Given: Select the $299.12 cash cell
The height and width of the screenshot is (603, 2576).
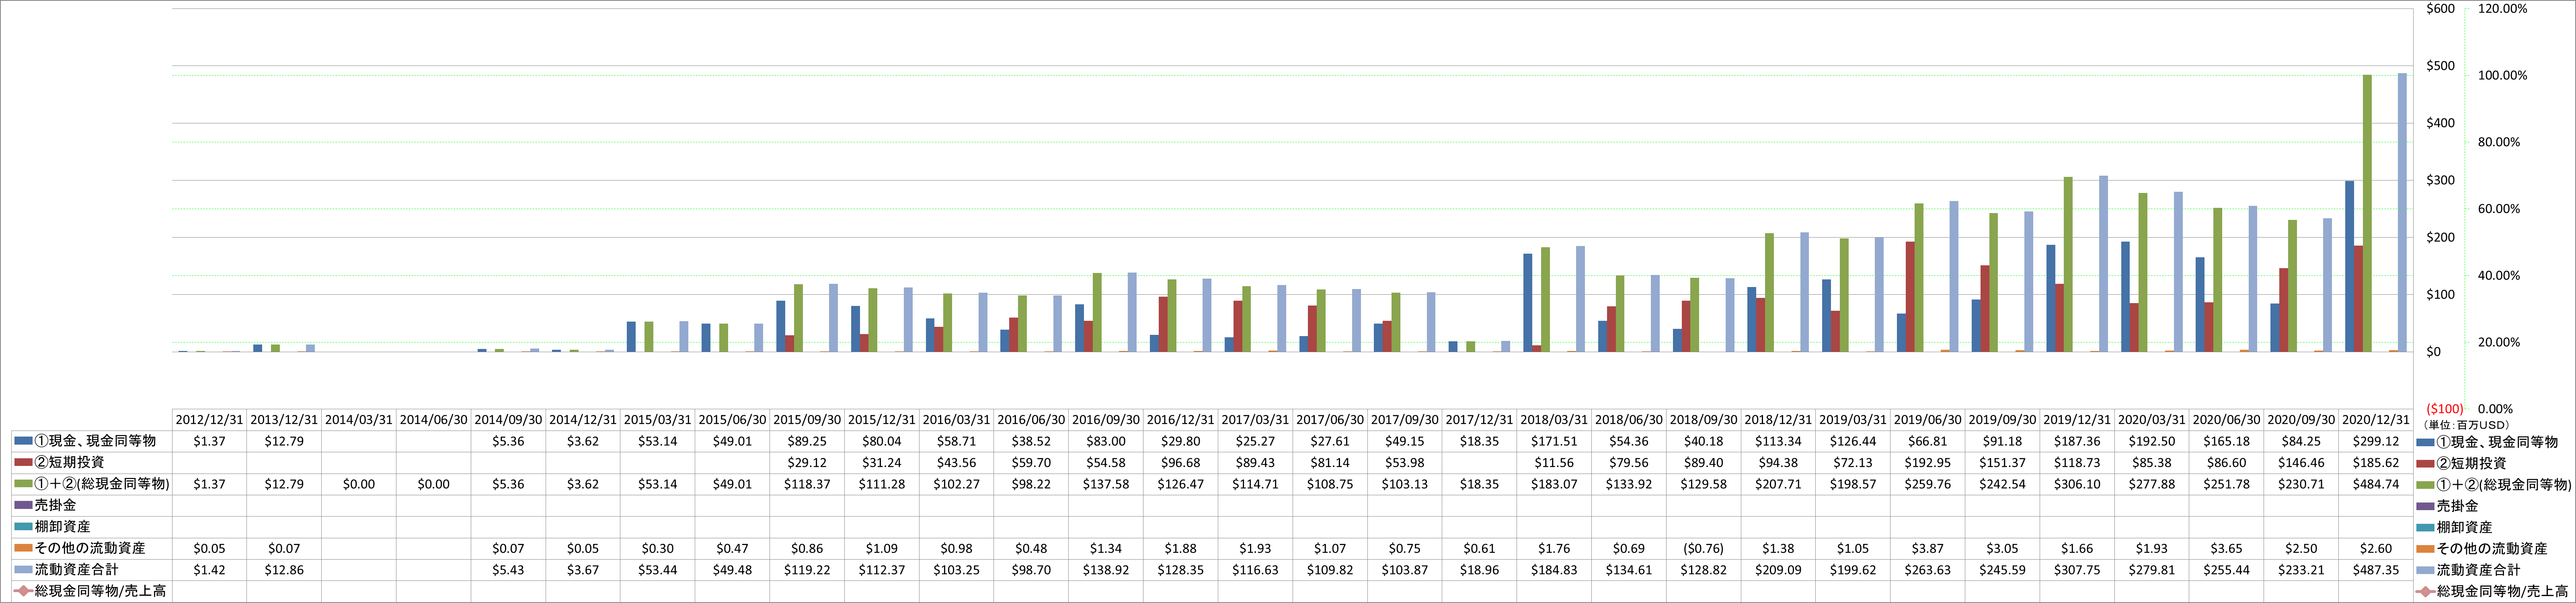Looking at the screenshot, I should tap(2376, 441).
